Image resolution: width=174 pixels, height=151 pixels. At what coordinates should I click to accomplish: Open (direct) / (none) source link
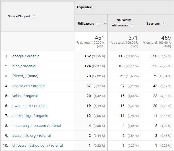pos(25,76)
